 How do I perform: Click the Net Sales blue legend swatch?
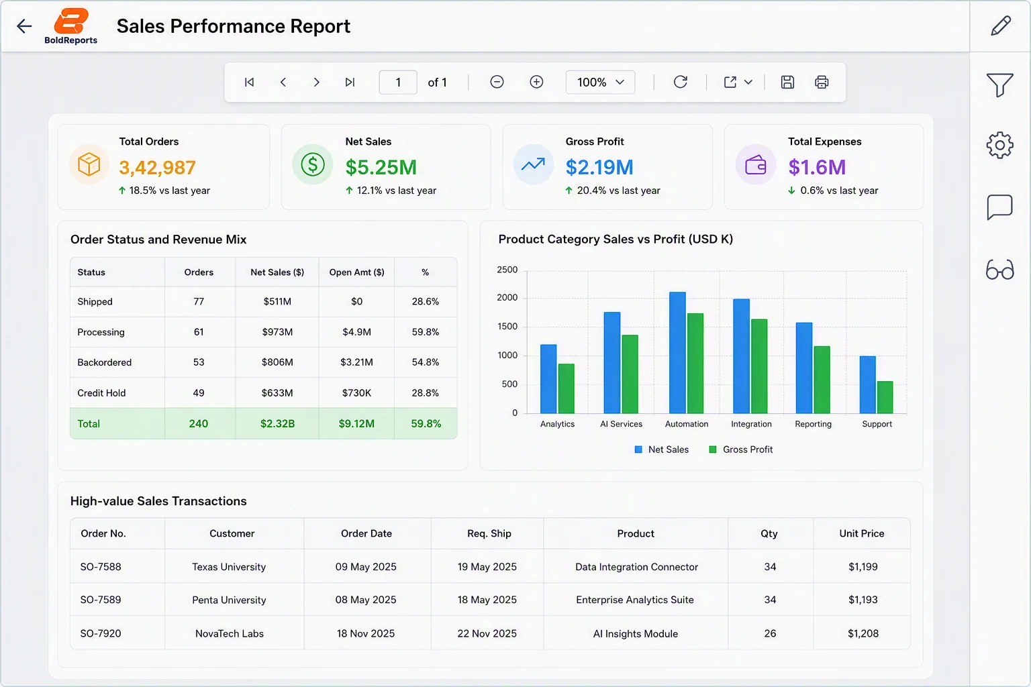(638, 450)
